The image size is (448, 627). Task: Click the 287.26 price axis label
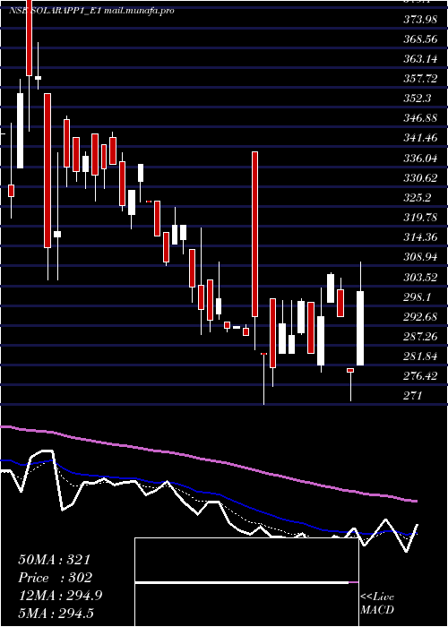click(x=420, y=336)
